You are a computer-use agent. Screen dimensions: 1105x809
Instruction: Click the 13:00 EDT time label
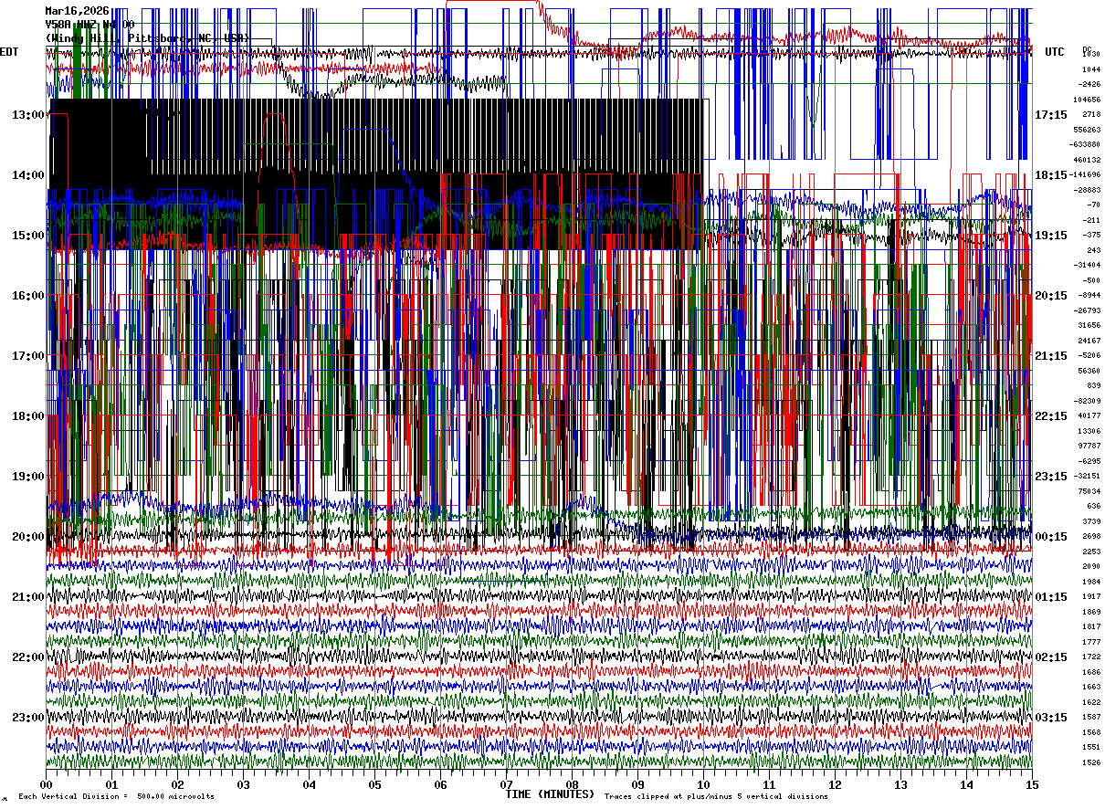[28, 114]
